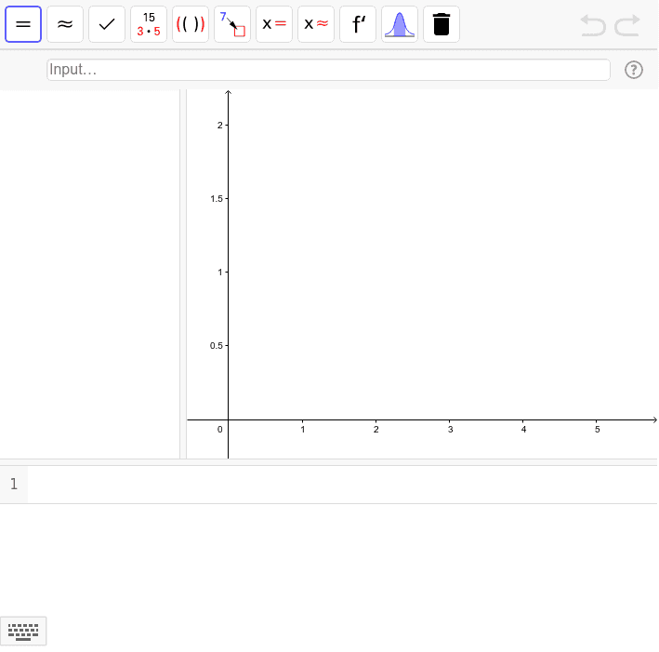Redo the last action
Viewport: 659px width, 652px height.
pyautogui.click(x=627, y=25)
